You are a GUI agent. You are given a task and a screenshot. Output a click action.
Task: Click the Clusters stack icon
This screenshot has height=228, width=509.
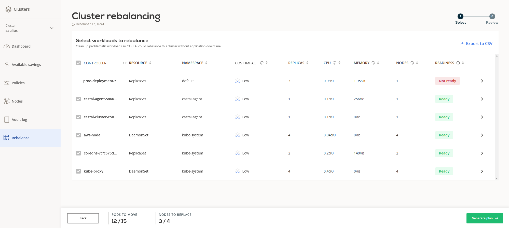click(8, 9)
